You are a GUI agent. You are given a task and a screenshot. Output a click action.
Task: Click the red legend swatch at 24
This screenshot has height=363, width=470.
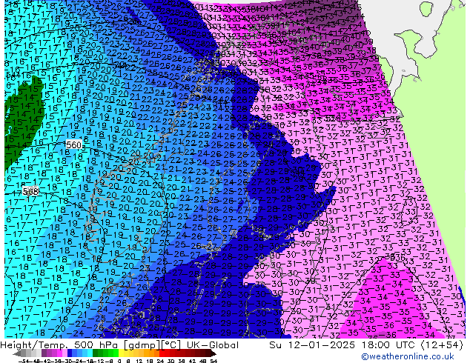click(162, 354)
